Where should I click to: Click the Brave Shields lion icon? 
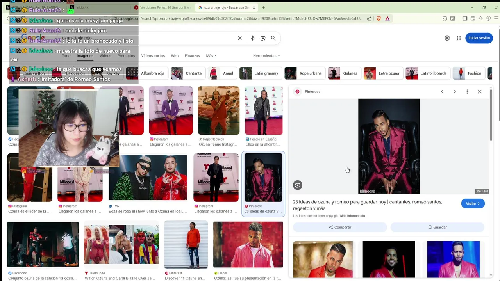tap(379, 18)
